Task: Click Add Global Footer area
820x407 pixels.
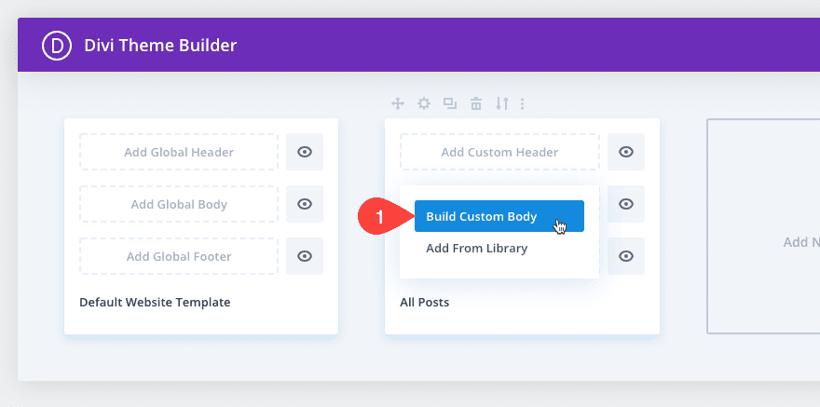Action: (179, 256)
